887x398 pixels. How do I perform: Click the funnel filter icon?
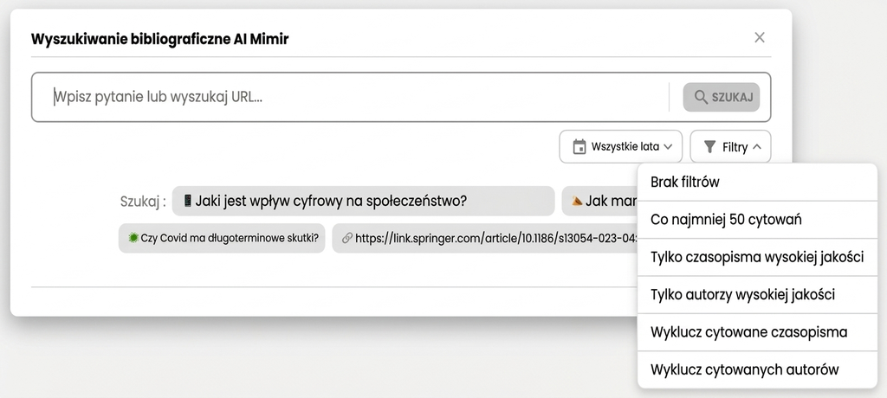(x=709, y=147)
